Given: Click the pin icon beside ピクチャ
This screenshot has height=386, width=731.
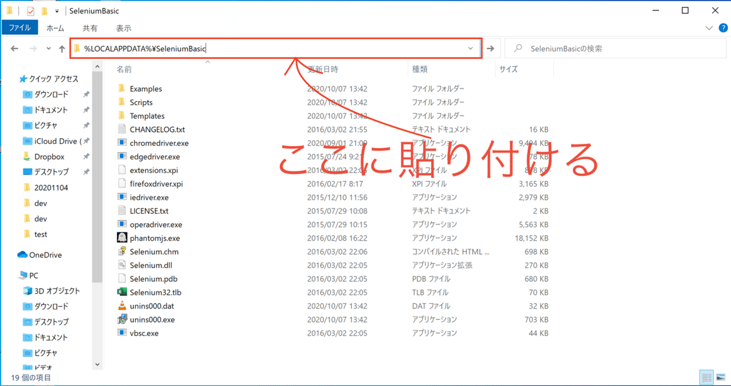Looking at the screenshot, I should coord(86,125).
